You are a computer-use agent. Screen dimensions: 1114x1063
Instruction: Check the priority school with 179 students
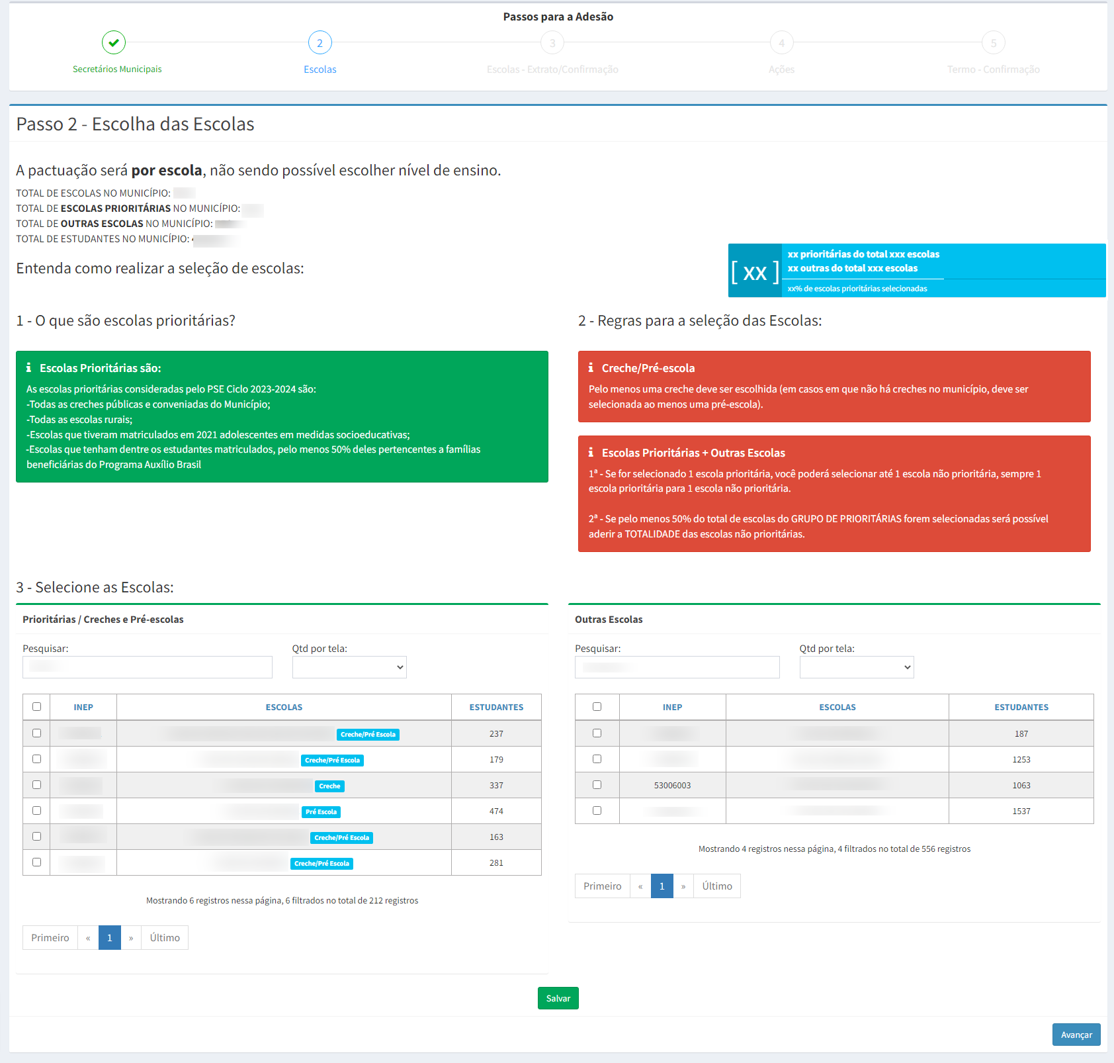(36, 759)
